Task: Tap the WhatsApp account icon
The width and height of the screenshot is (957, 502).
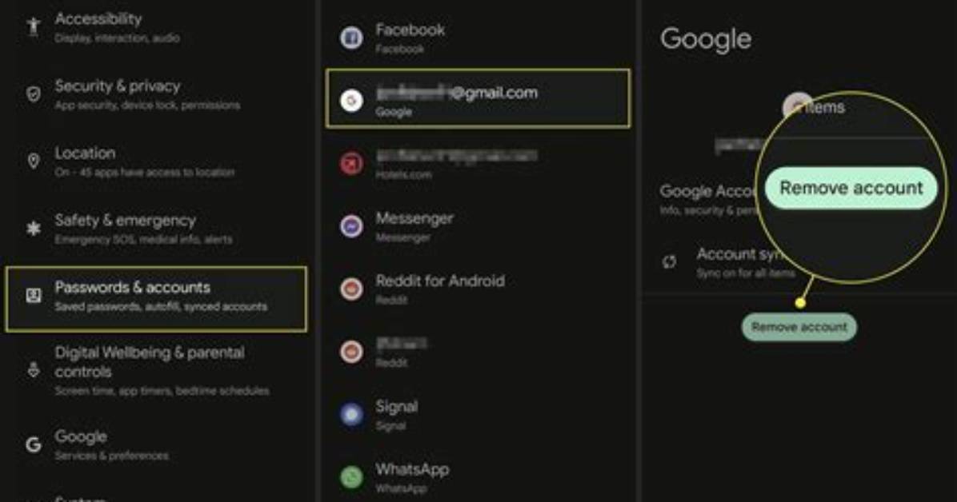Action: coord(351,476)
